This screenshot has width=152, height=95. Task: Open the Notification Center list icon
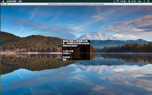click(148, 1)
